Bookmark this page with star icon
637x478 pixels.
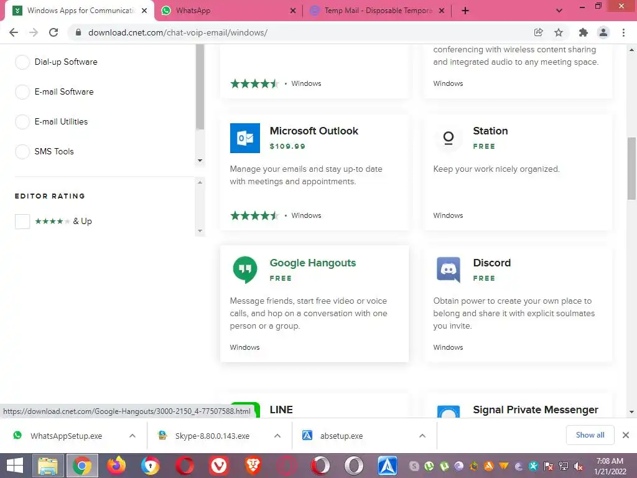click(x=559, y=32)
